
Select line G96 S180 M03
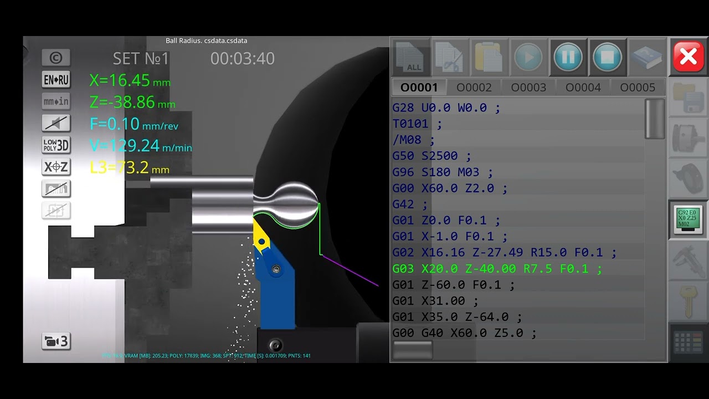tap(443, 172)
